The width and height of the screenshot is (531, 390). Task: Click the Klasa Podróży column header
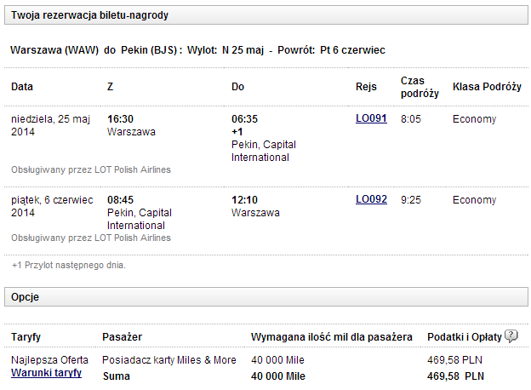tap(485, 87)
